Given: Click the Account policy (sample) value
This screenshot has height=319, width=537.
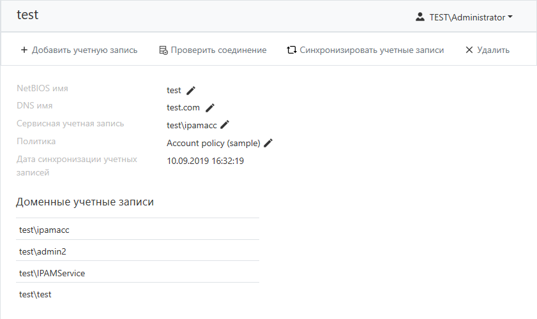Looking at the screenshot, I should point(213,143).
